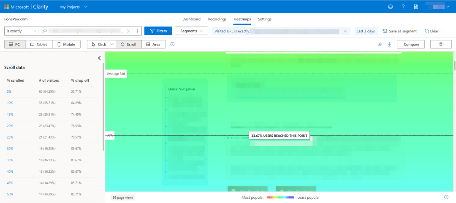Click the '33.67% USERS REACHED THIS POINT' tooltip
Screen dimensions: 456x203
pyautogui.click(x=279, y=136)
